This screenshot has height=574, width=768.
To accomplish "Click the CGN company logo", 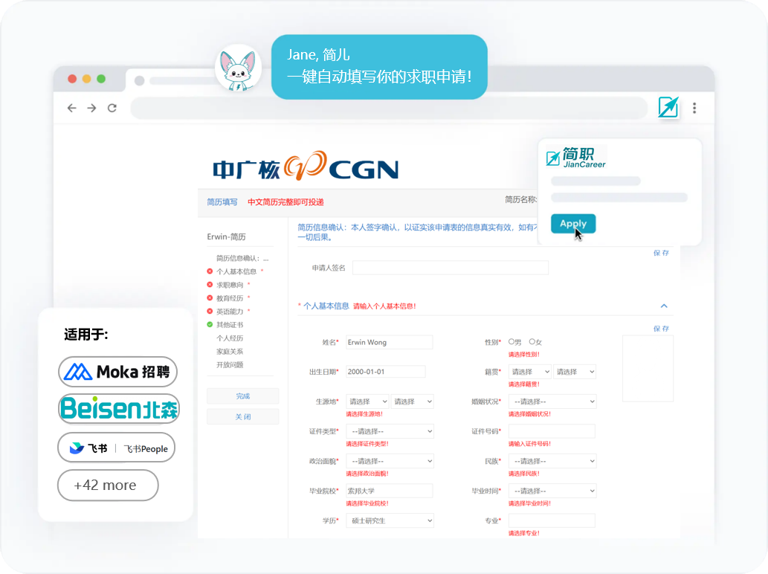I will [x=306, y=167].
